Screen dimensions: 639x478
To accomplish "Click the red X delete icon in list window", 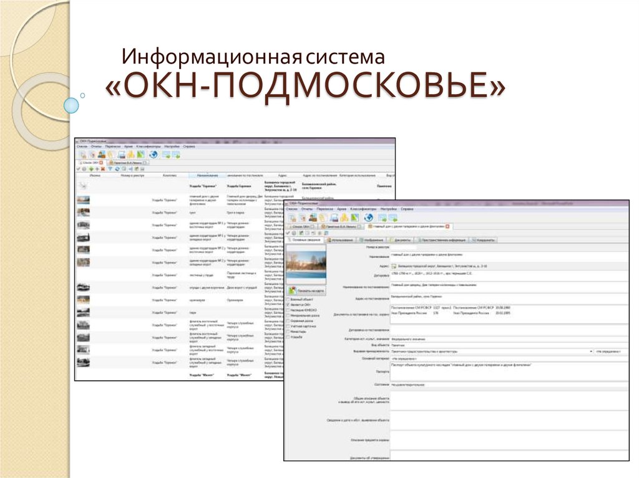I will click(103, 168).
